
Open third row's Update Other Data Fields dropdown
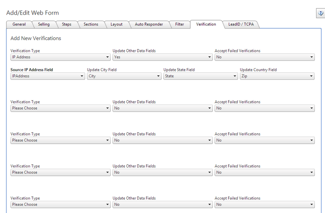pyautogui.click(x=162, y=140)
